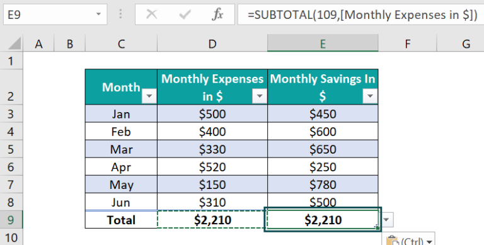Open Paste Options (Ctrl) button
The width and height of the screenshot is (484, 245).
[408, 239]
